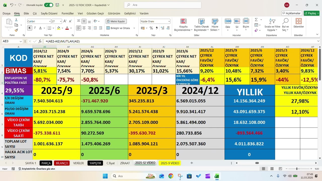This screenshot has height=181, width=322.
Task: Open the Calibri font name dropdown
Action: pyautogui.click(x=49, y=22)
